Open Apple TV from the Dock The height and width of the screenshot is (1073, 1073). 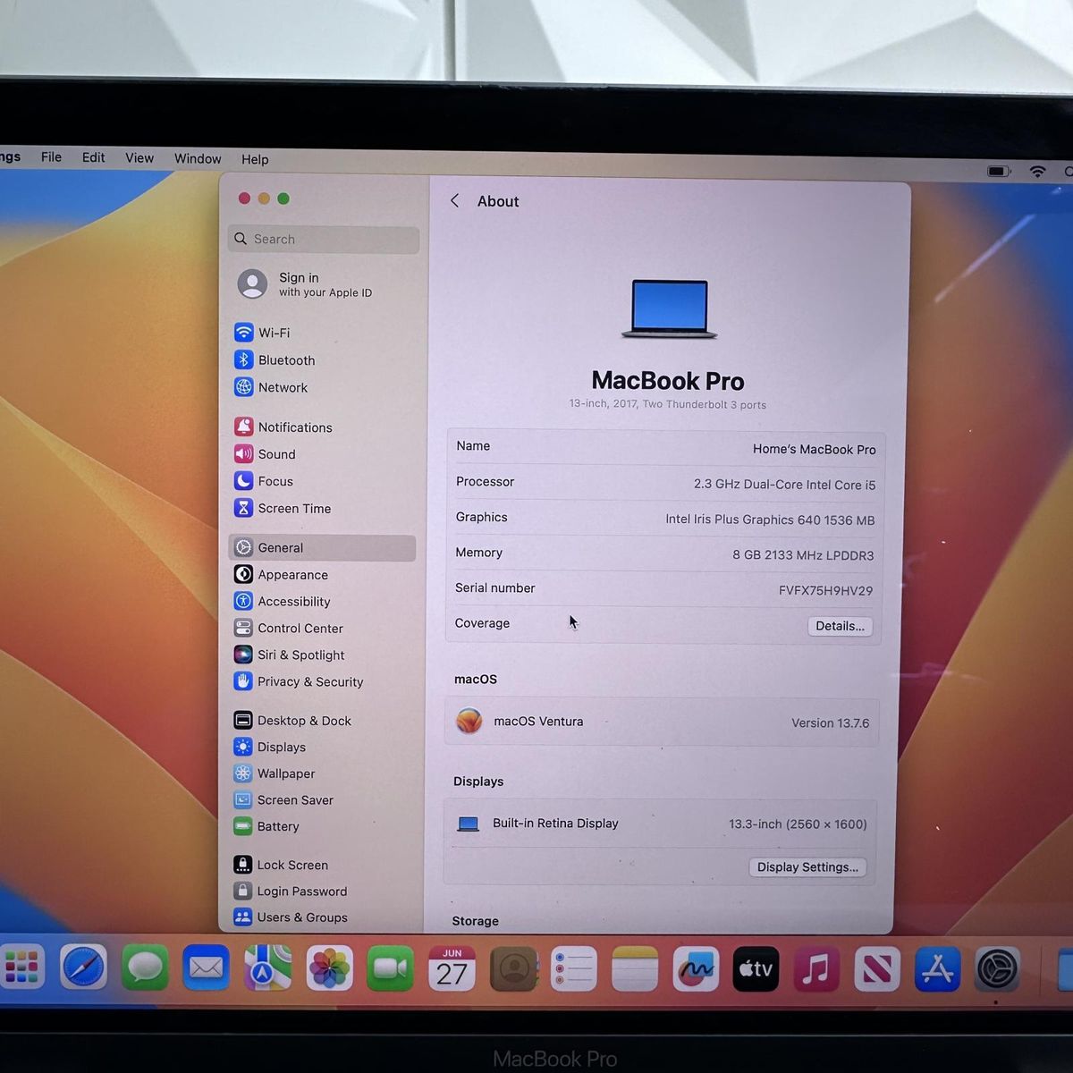pyautogui.click(x=756, y=968)
